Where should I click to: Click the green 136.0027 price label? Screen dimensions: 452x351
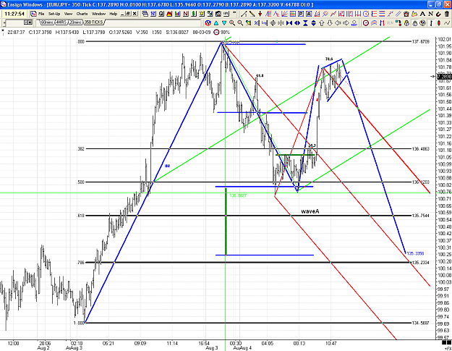click(x=238, y=195)
